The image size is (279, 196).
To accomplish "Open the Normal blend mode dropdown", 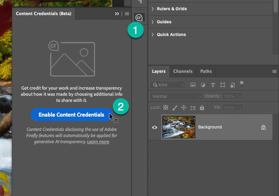I will point(176,96).
